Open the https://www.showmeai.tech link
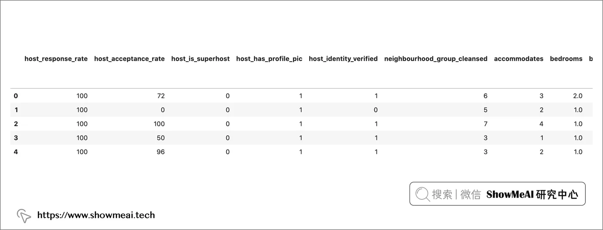Screen dimensions: 603x230 click(x=96, y=215)
